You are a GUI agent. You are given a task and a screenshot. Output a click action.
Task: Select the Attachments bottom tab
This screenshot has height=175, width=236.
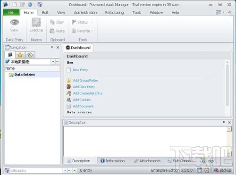pos(147,161)
